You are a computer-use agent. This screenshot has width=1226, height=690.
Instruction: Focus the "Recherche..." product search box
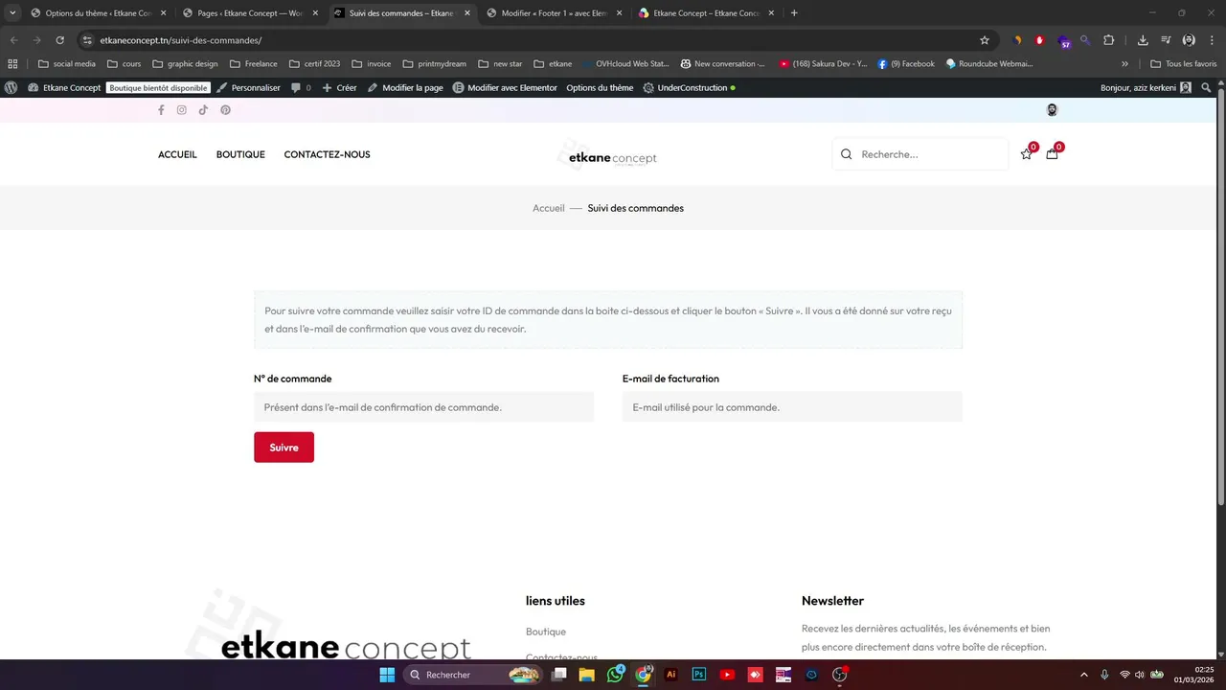point(920,154)
